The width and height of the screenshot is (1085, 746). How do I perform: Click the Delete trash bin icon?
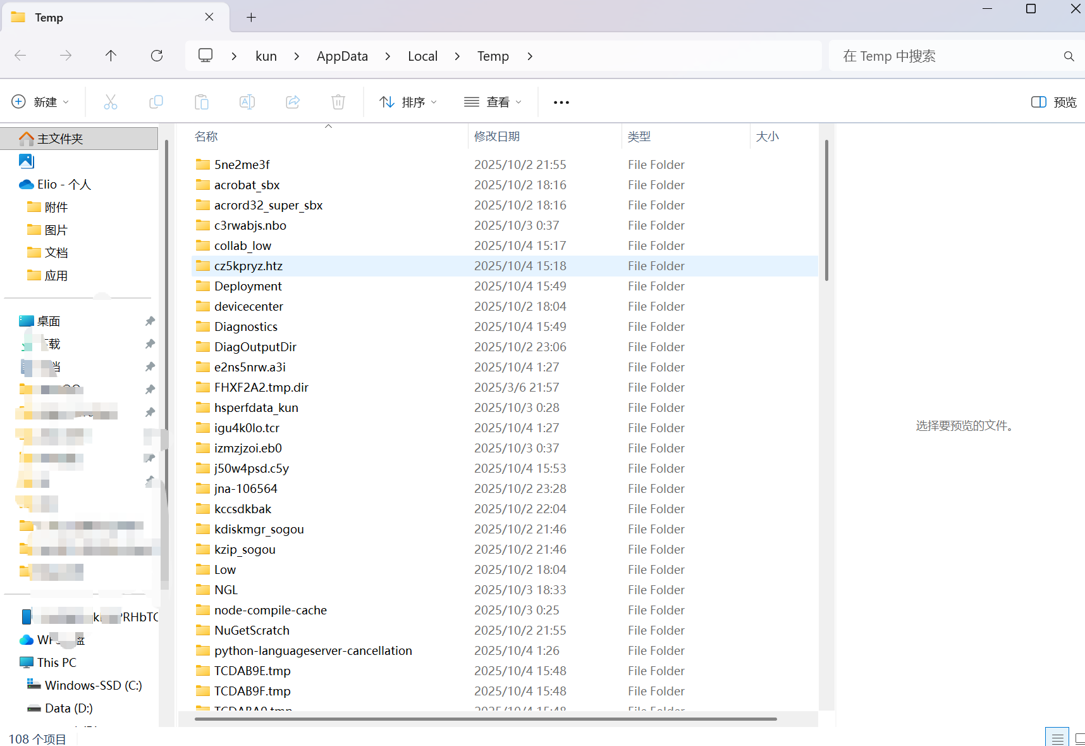click(x=338, y=102)
